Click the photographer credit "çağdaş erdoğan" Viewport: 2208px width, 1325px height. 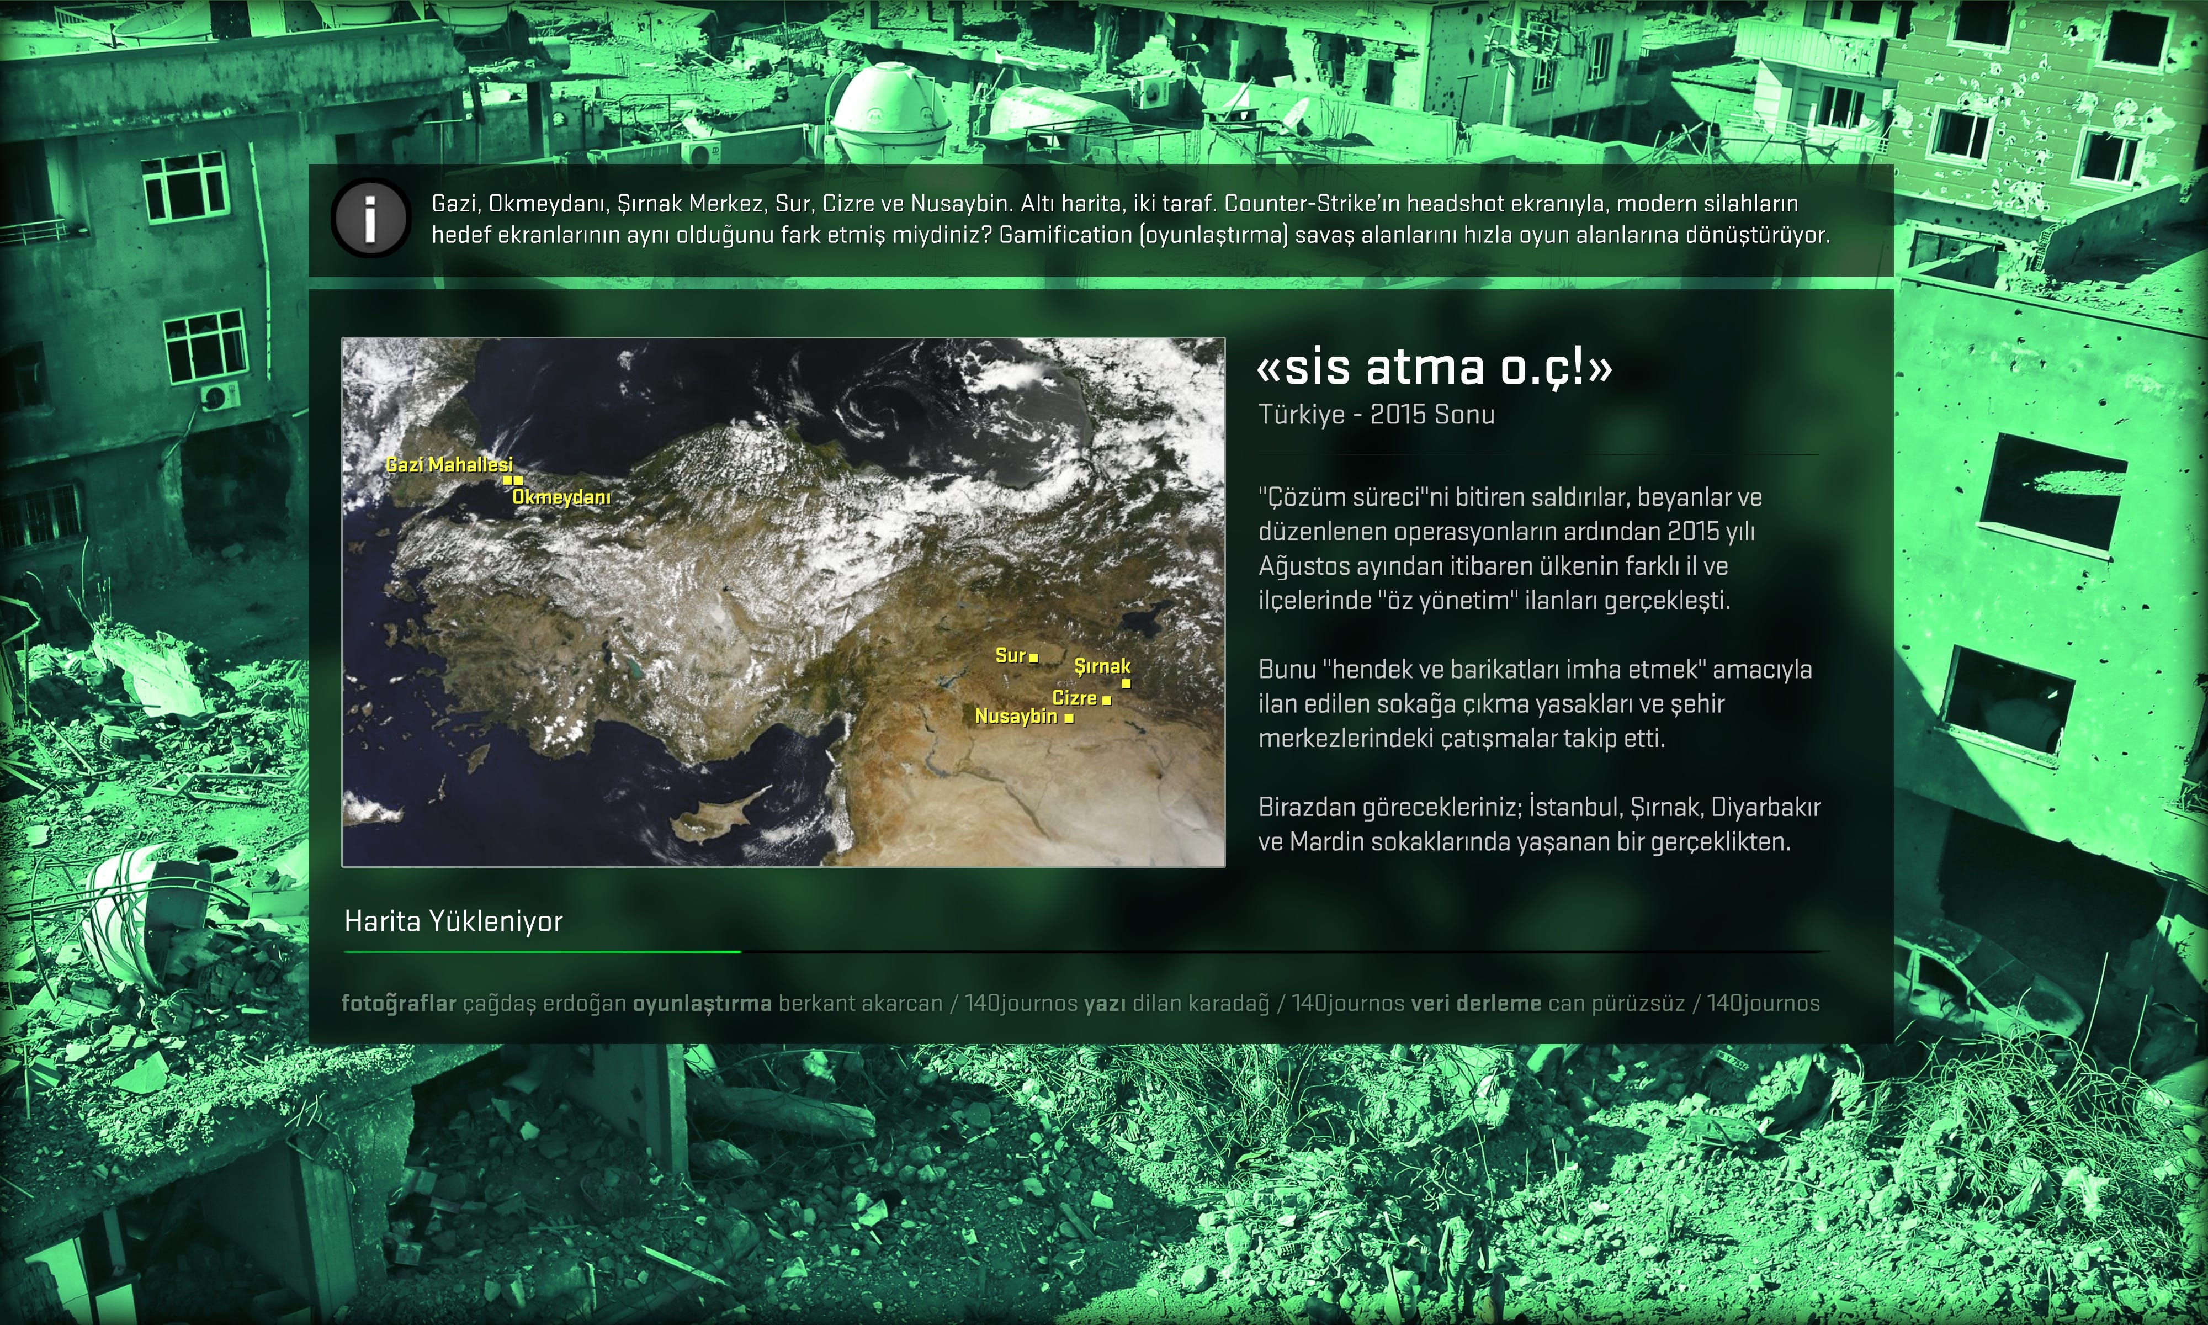pos(544,1004)
